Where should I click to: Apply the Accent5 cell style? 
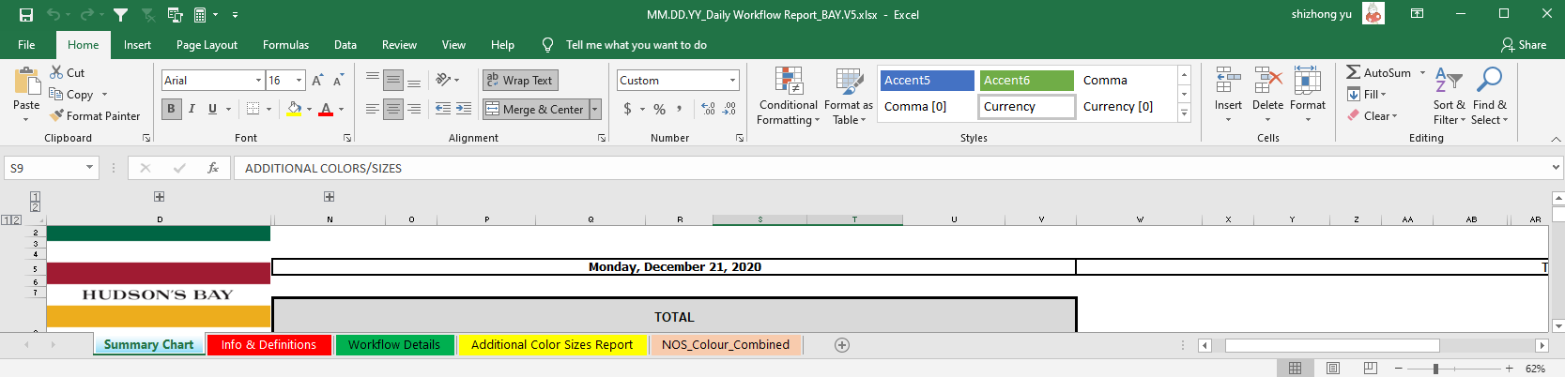[927, 81]
